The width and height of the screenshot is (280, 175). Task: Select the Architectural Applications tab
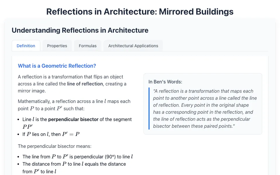coord(133,46)
